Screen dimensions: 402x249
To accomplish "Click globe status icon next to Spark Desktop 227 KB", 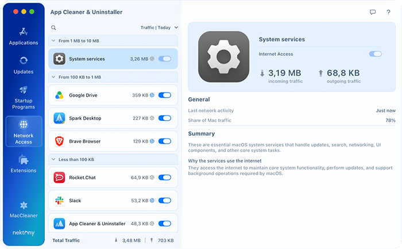I will click(x=152, y=118).
